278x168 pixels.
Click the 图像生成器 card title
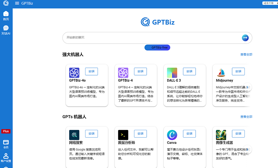click(x=224, y=143)
